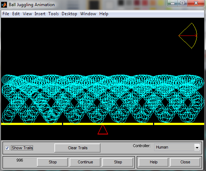Click the MATLAB logo icon in title bar
The image size is (206, 171).
(x=4, y=5)
